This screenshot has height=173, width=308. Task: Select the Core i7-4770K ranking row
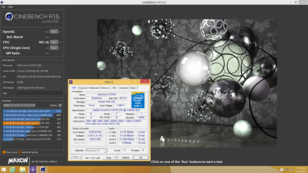tap(32, 119)
